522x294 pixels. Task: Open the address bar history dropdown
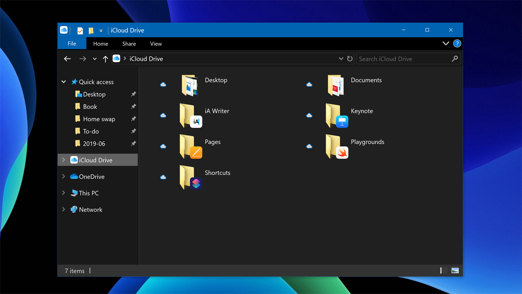[x=341, y=59]
